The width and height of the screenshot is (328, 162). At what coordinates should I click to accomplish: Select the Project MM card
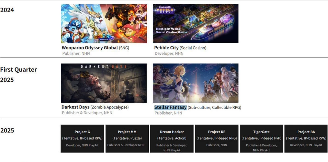tap(127, 139)
